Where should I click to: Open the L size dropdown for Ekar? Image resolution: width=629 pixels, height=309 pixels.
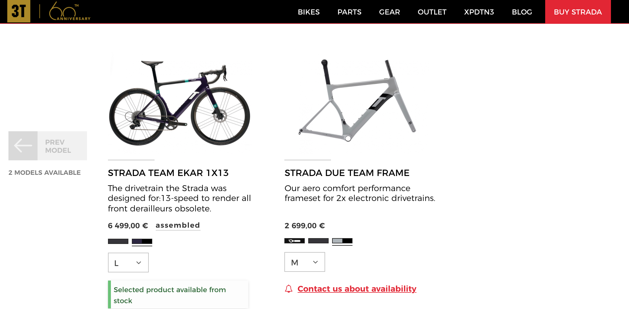tap(128, 263)
